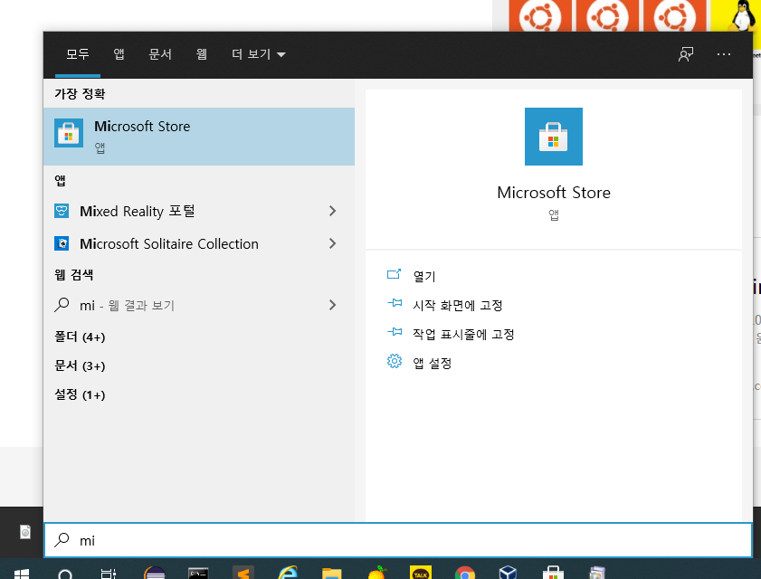Click the Mixed Reality 포털 app icon
761x579 pixels.
(x=62, y=211)
